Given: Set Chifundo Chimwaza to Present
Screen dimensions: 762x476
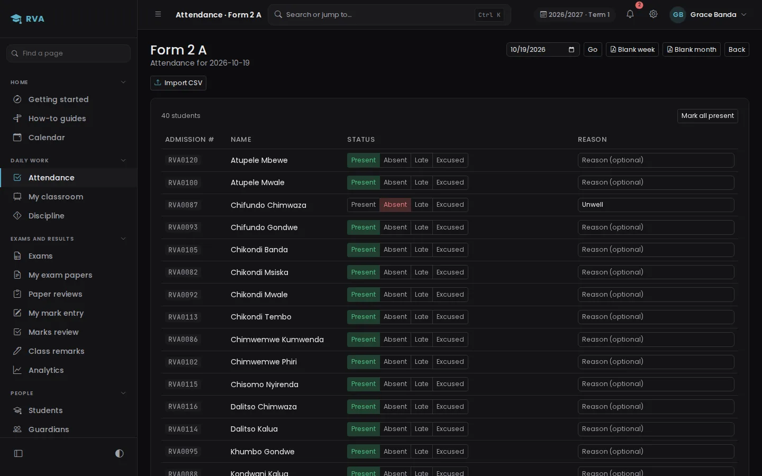Looking at the screenshot, I should [x=364, y=205].
